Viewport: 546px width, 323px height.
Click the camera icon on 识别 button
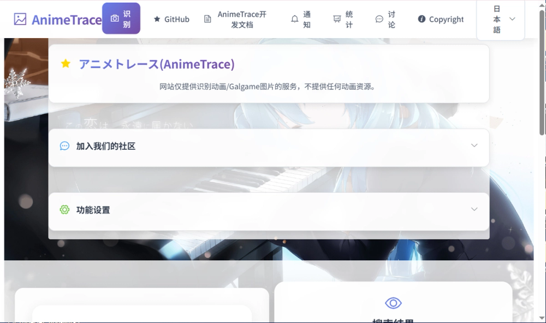(114, 18)
